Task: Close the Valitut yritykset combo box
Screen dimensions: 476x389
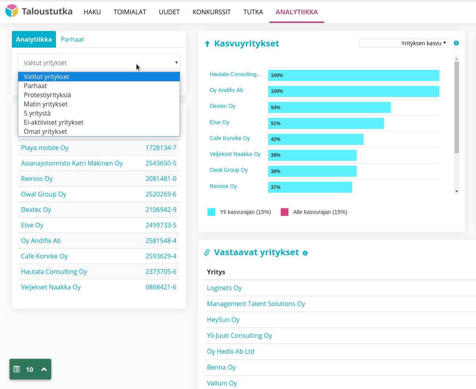Action: pyautogui.click(x=99, y=63)
